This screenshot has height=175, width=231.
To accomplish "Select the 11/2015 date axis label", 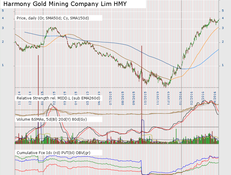I will (x=158, y=98).
